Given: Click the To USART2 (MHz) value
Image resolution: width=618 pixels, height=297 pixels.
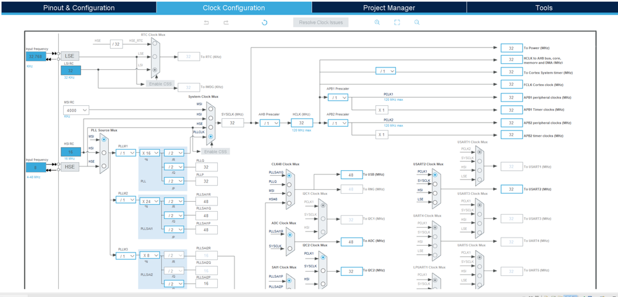Looking at the screenshot, I should pyautogui.click(x=512, y=189).
